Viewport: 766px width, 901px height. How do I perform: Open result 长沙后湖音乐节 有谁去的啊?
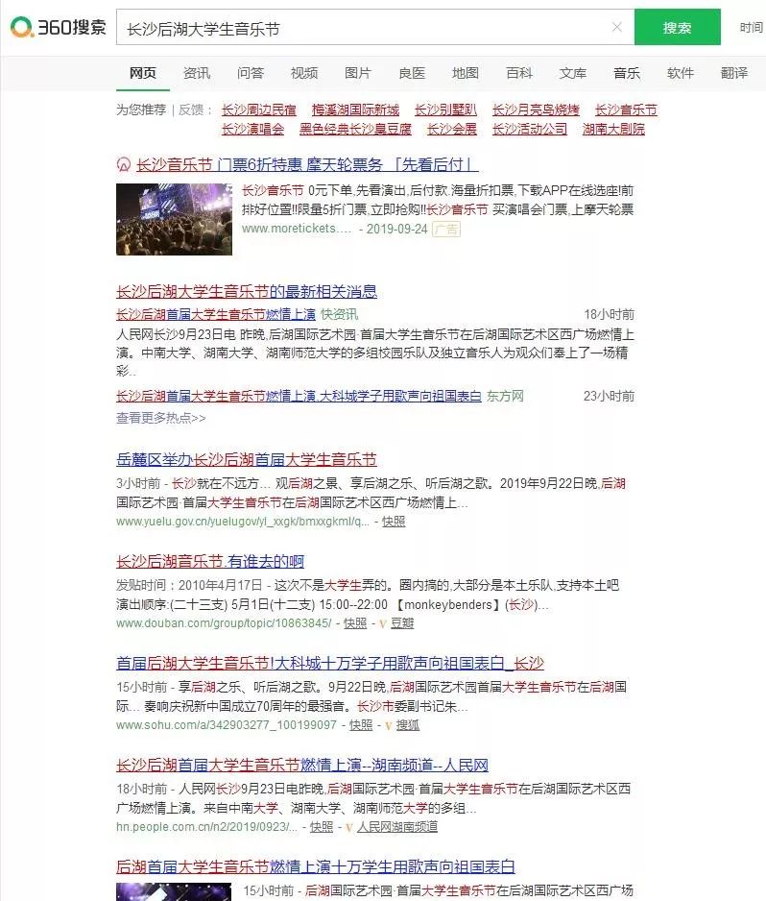[x=210, y=561]
